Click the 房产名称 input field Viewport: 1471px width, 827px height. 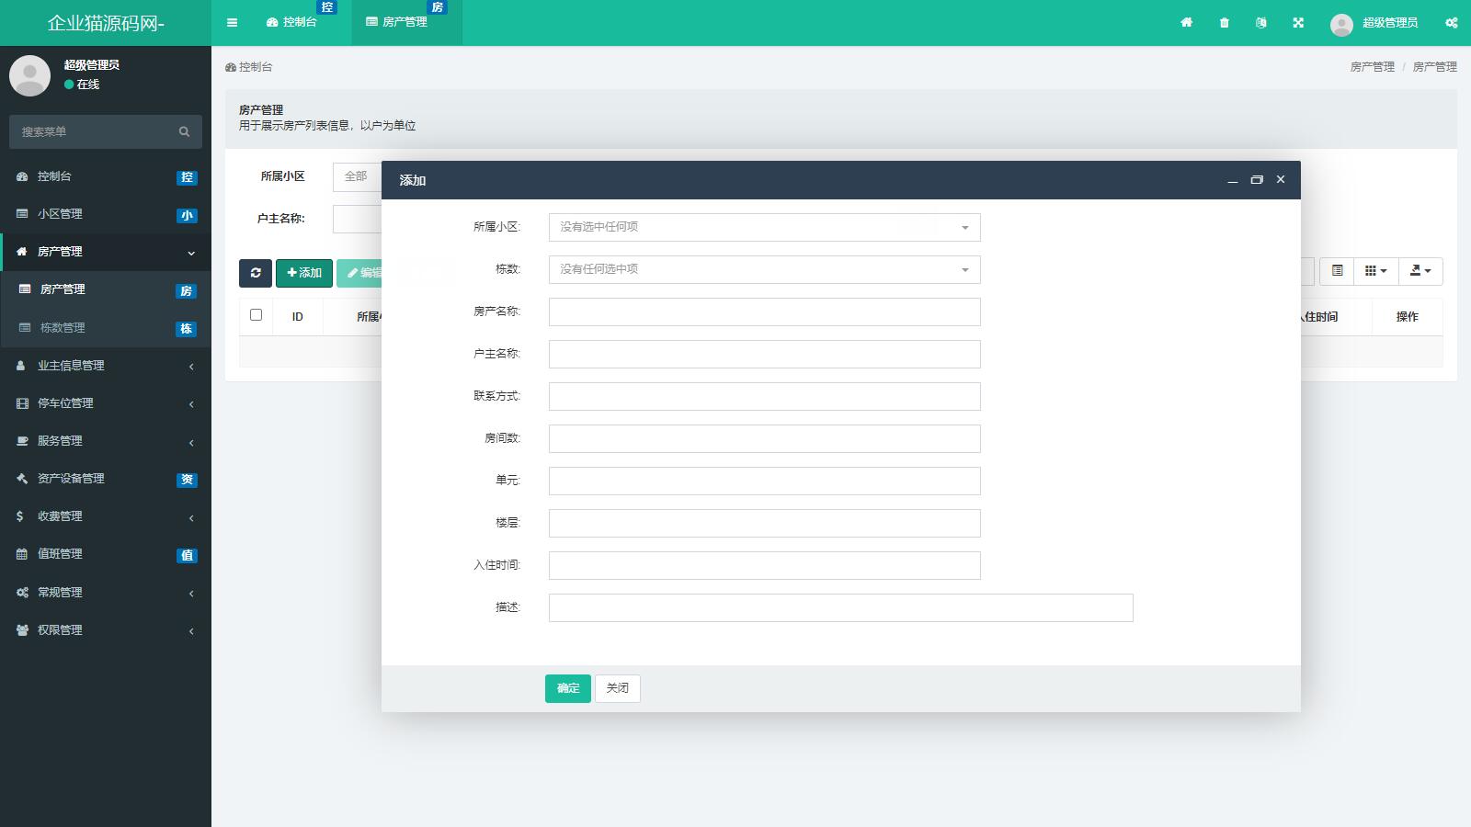tap(764, 312)
